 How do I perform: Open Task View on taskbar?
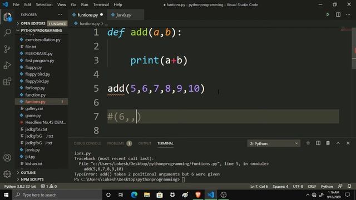[121, 195]
